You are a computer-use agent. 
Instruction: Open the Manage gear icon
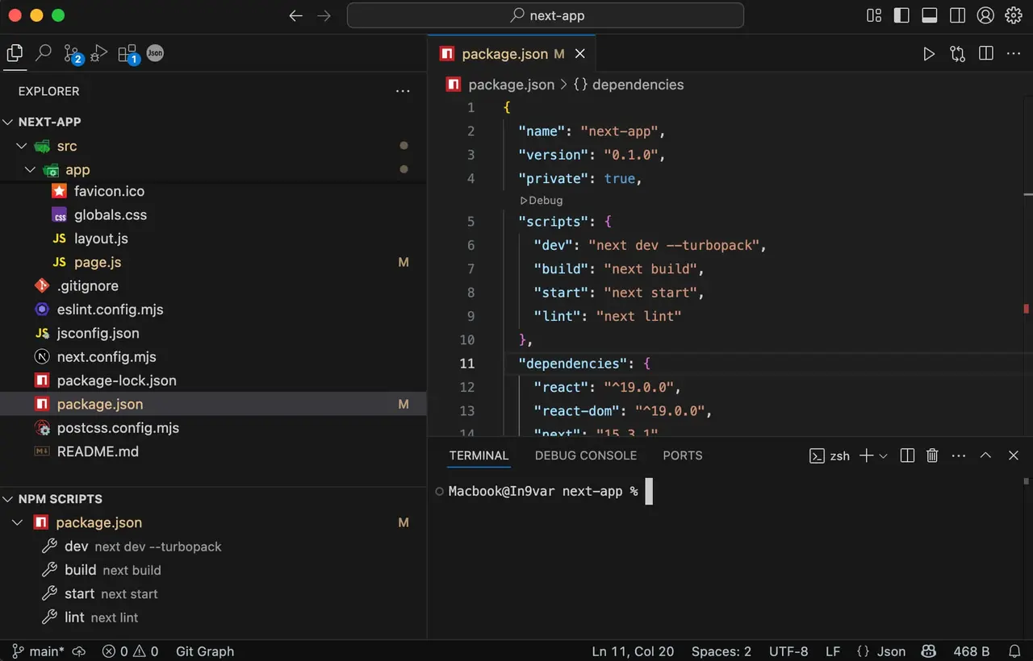[x=1014, y=15]
